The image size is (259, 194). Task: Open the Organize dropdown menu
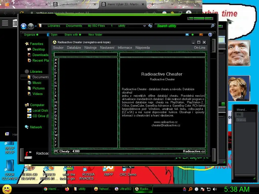31,35
